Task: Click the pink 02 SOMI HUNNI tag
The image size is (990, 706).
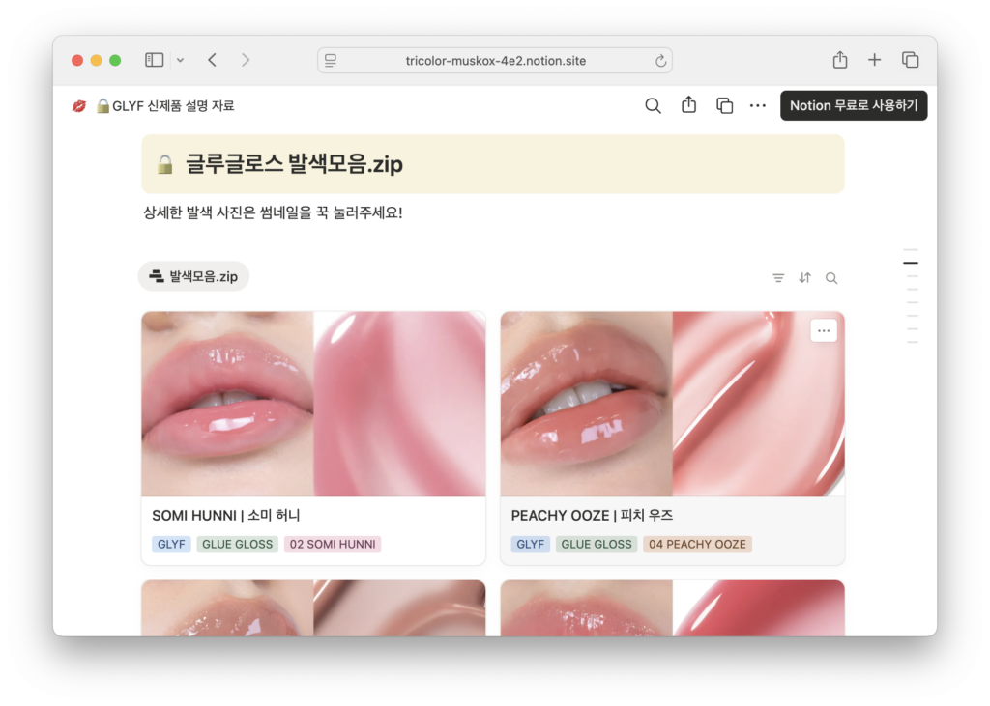Action: (x=332, y=544)
